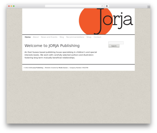Click the italic word 'authors' in paragraph
The image size is (157, 133).
pos(75,55)
